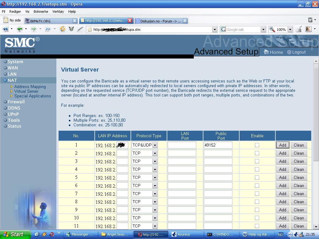Open the TCP protocol dropdown in row 3
Viewport: 319px width, 239px height.
(145, 162)
